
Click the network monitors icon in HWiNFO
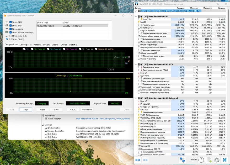coord(182,160)
